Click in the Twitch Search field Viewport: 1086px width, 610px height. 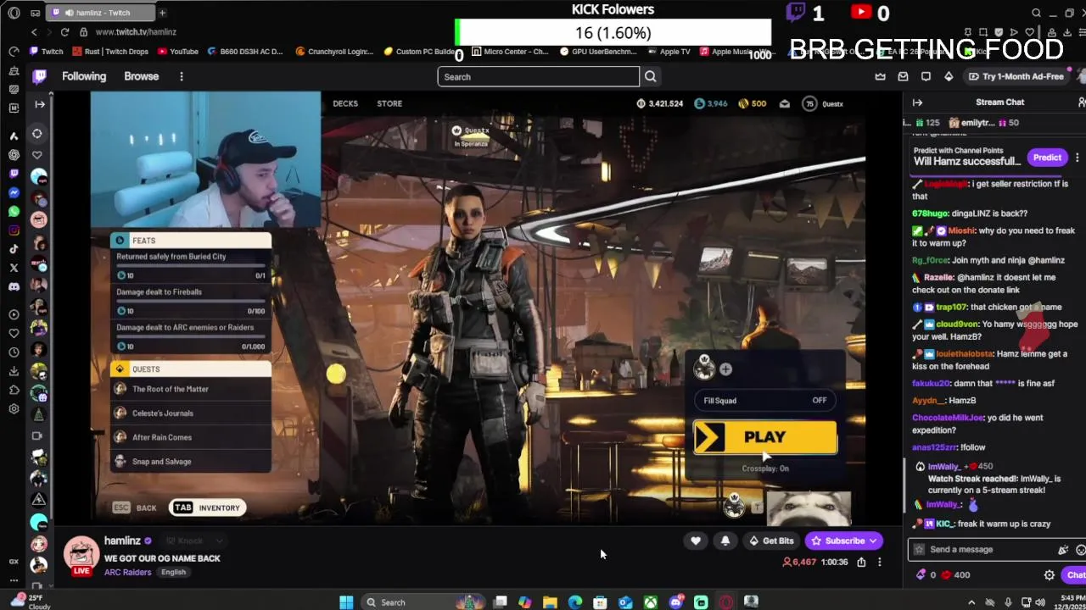(538, 76)
